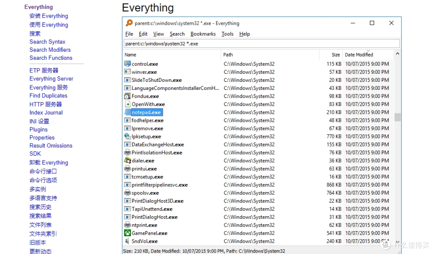433x254 pixels.
Task: Click the SlideToShutDown.exe file icon
Action: pyautogui.click(x=127, y=80)
